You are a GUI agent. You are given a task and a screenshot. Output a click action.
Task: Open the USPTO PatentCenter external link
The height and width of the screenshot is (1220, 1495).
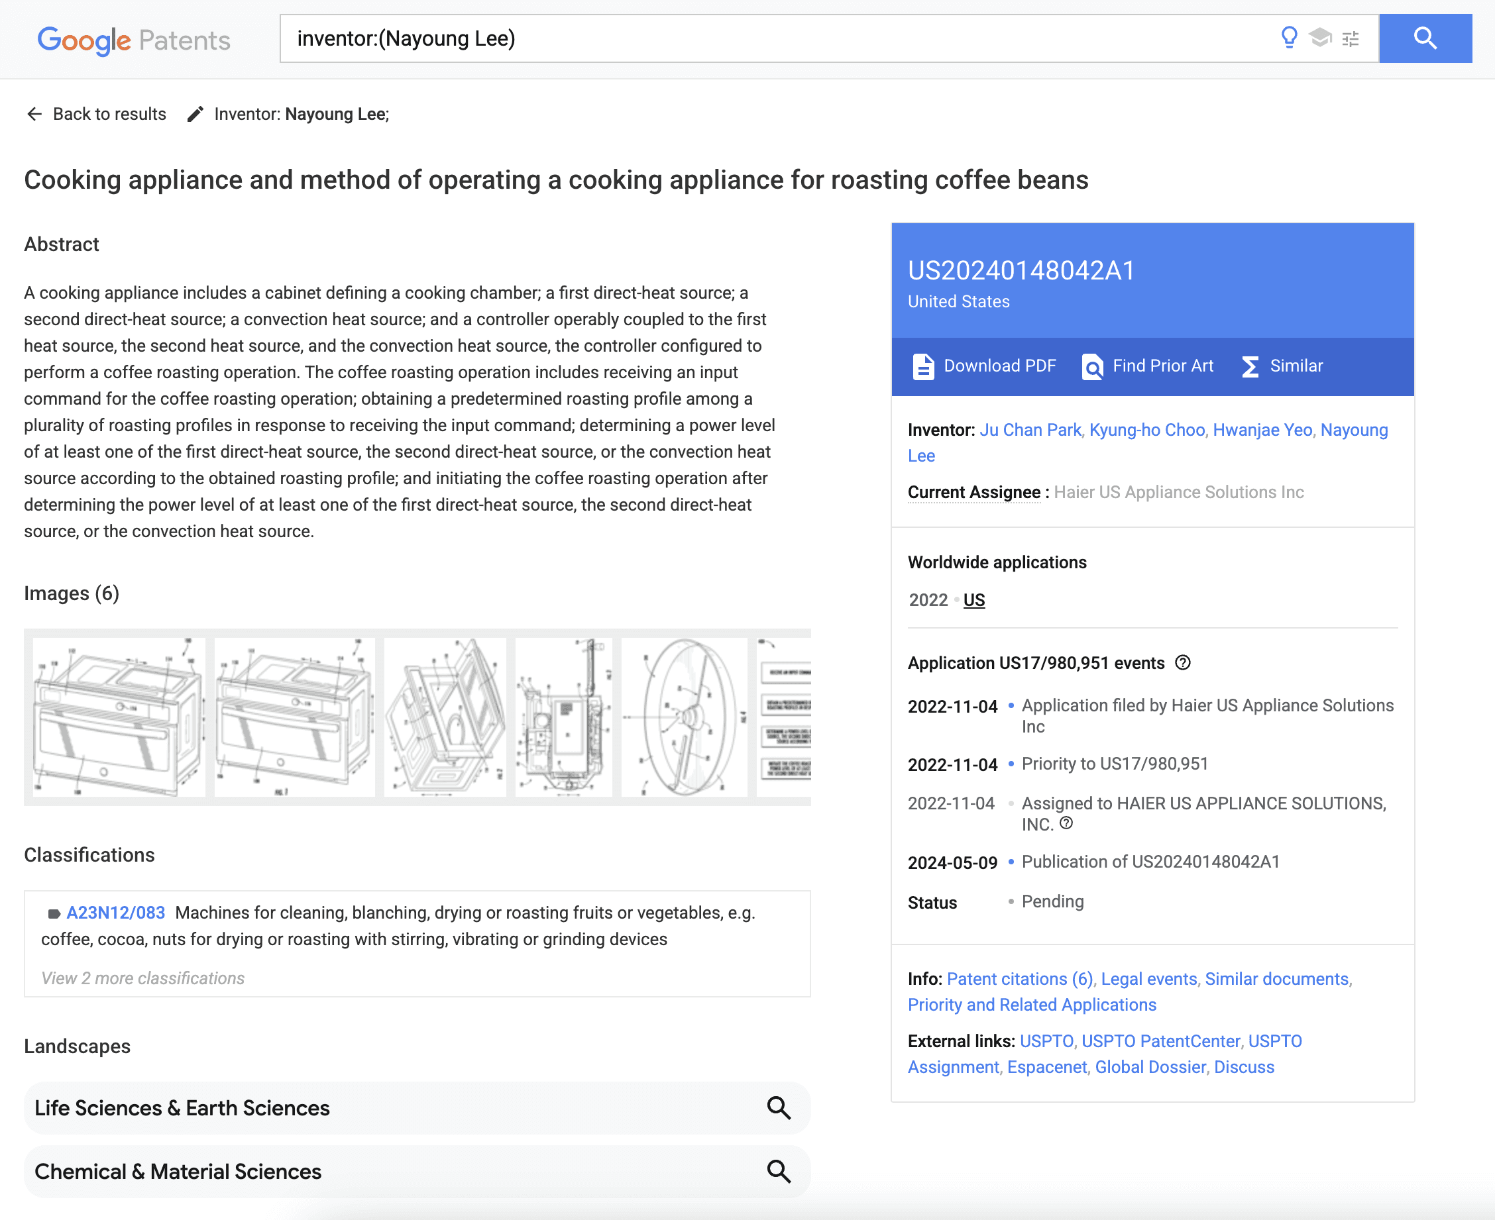[1160, 1041]
